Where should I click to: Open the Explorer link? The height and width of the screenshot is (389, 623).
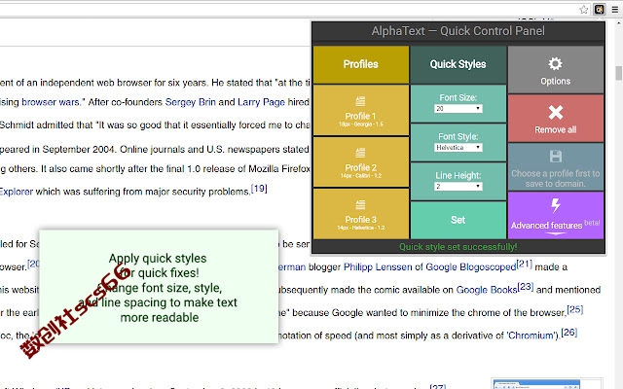coord(17,192)
